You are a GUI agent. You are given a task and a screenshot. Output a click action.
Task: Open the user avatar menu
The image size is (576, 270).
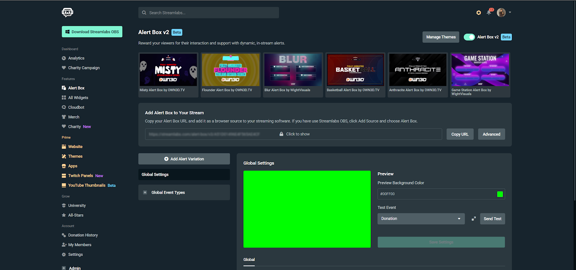click(x=501, y=13)
